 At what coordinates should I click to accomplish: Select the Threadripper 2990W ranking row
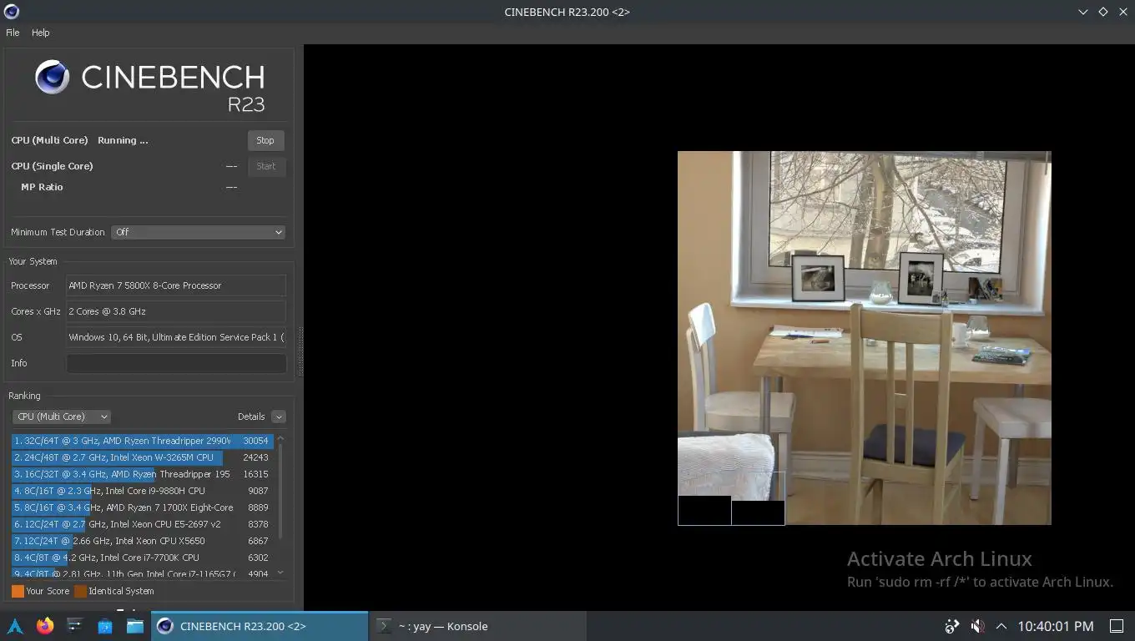[x=143, y=441]
